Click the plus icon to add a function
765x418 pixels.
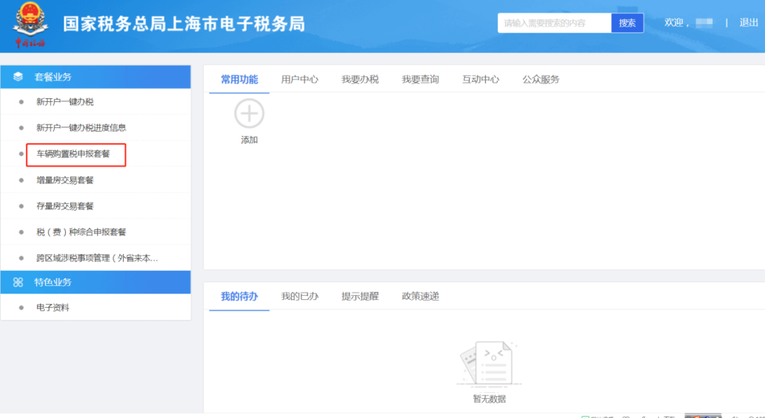[249, 114]
